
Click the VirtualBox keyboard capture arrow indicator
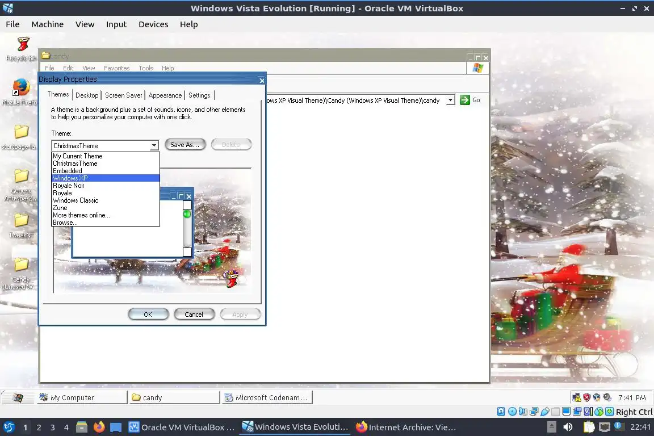609,412
